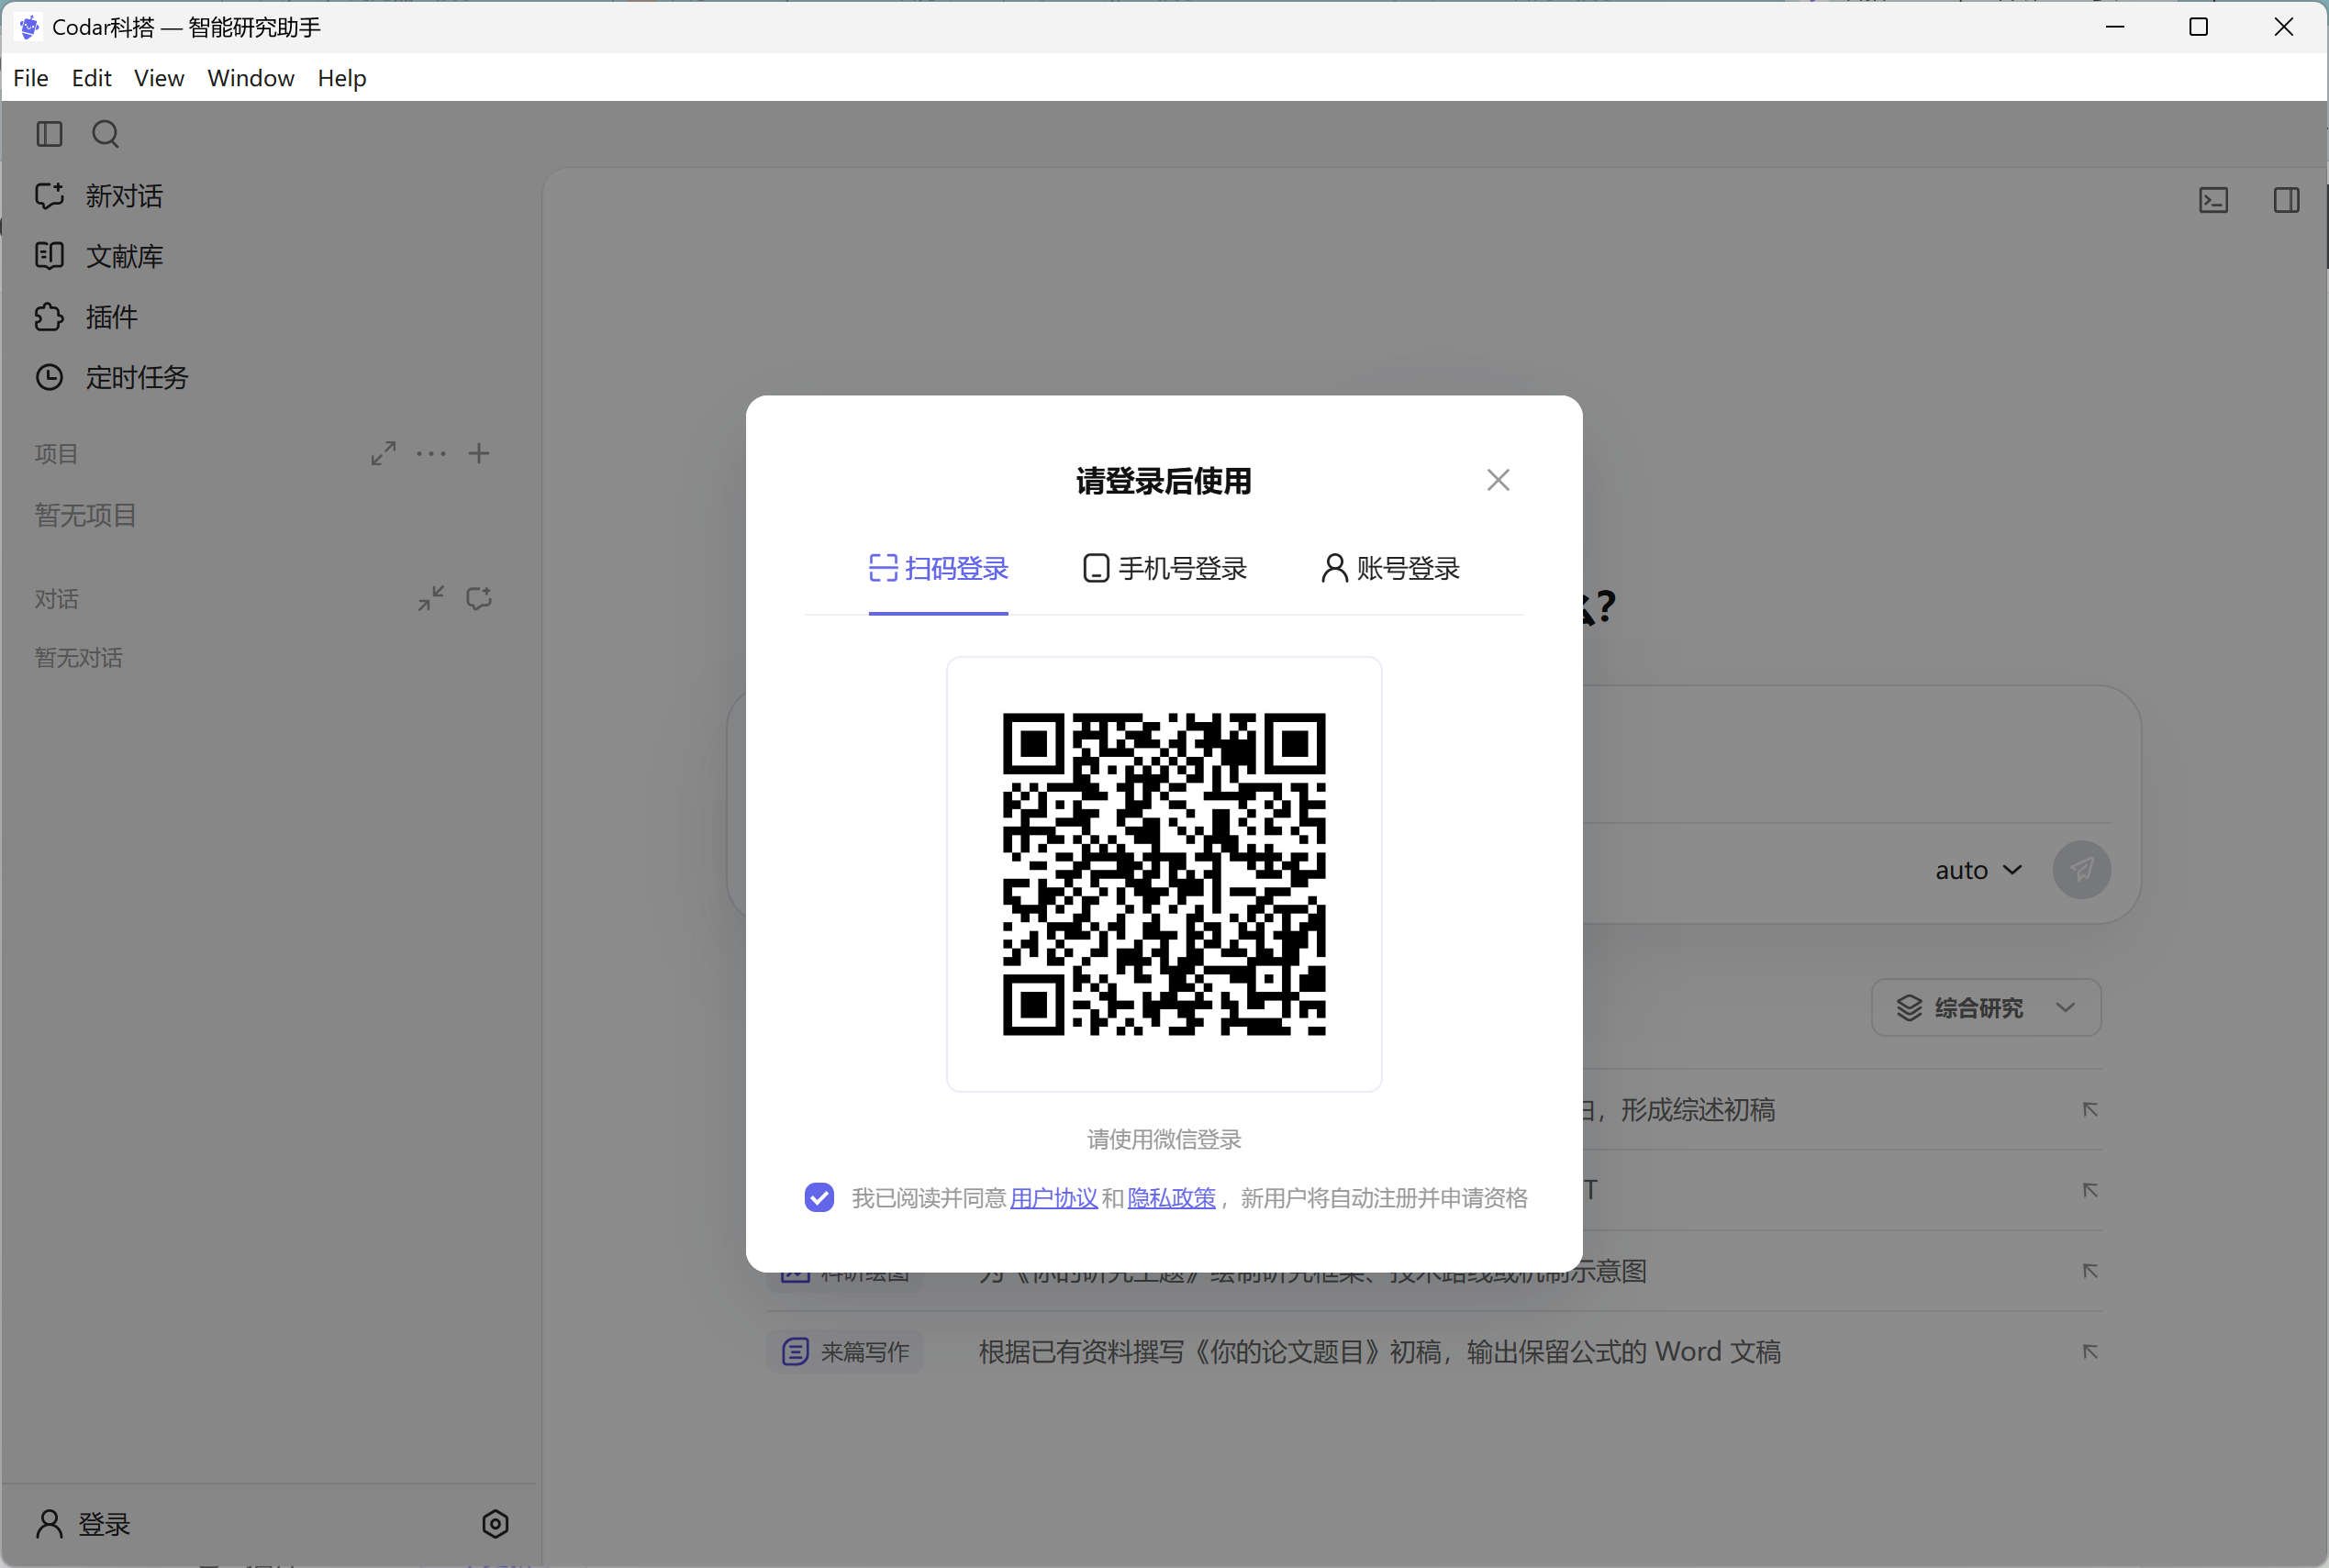Viewport: 2329px width, 1568px height.
Task: Switch to 扫码登录 tab
Action: tap(938, 569)
